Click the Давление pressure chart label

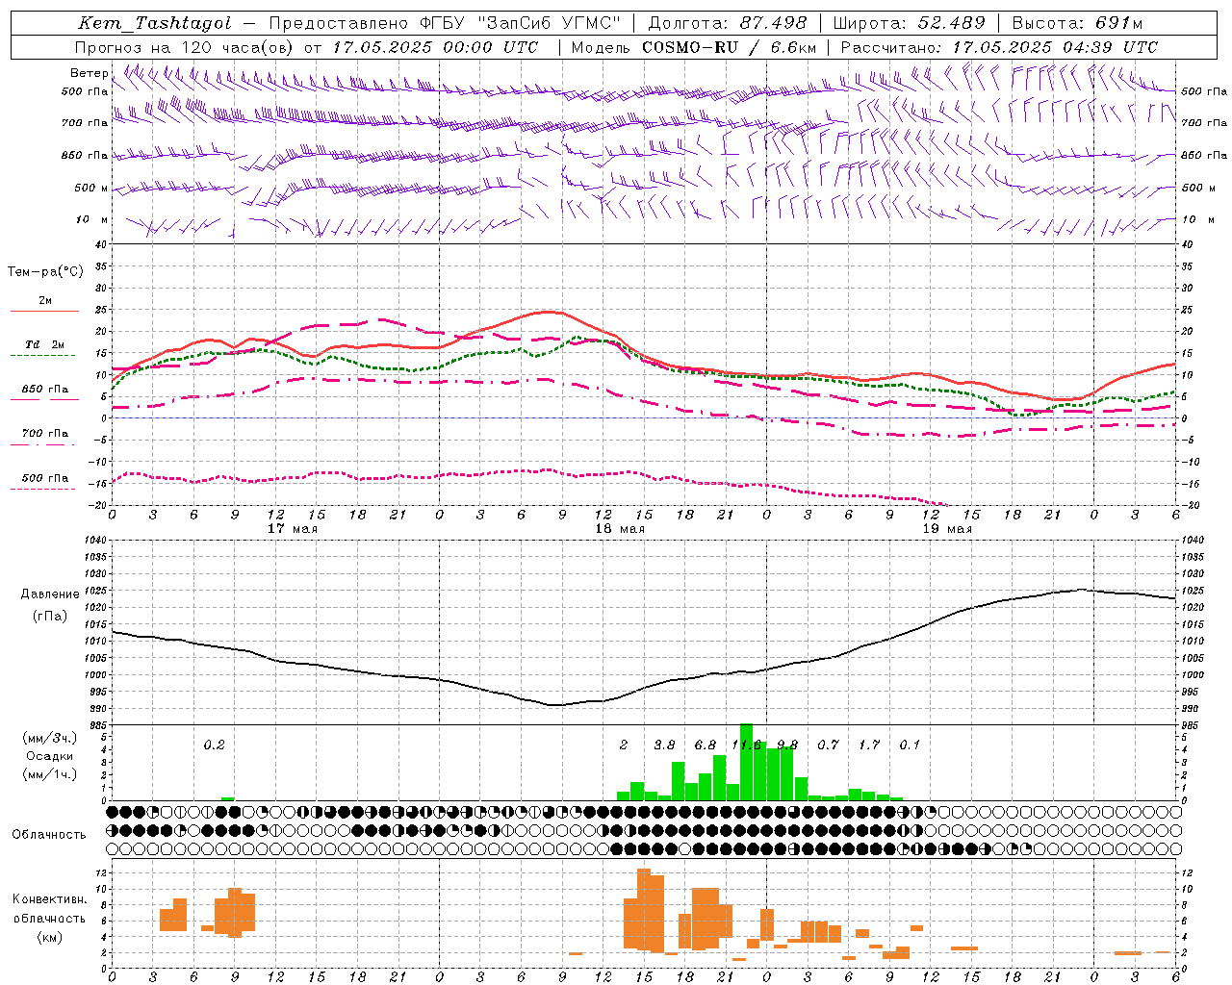click(x=50, y=594)
